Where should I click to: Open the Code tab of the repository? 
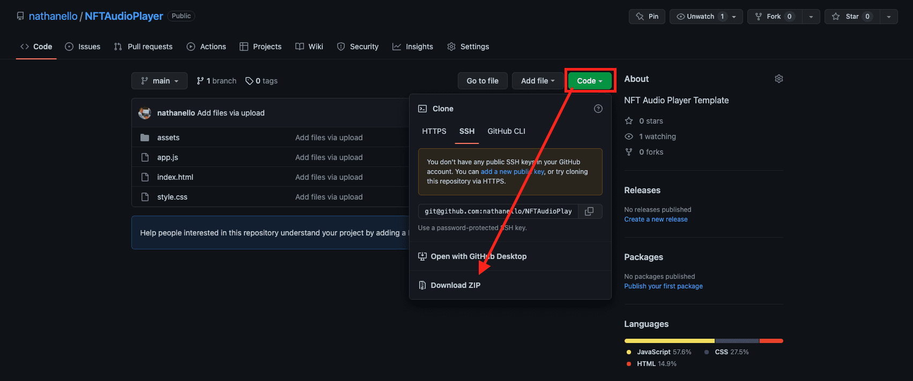(36, 47)
